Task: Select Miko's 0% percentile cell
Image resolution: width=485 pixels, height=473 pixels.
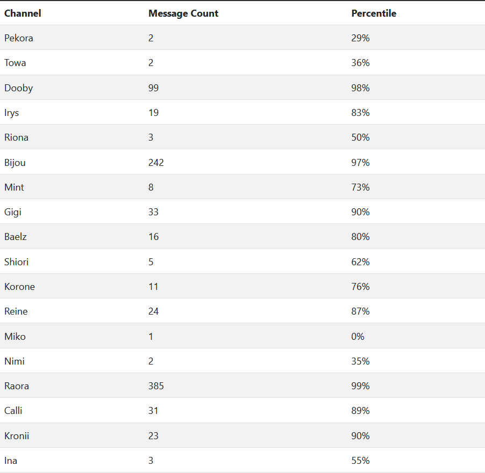Action: (358, 337)
